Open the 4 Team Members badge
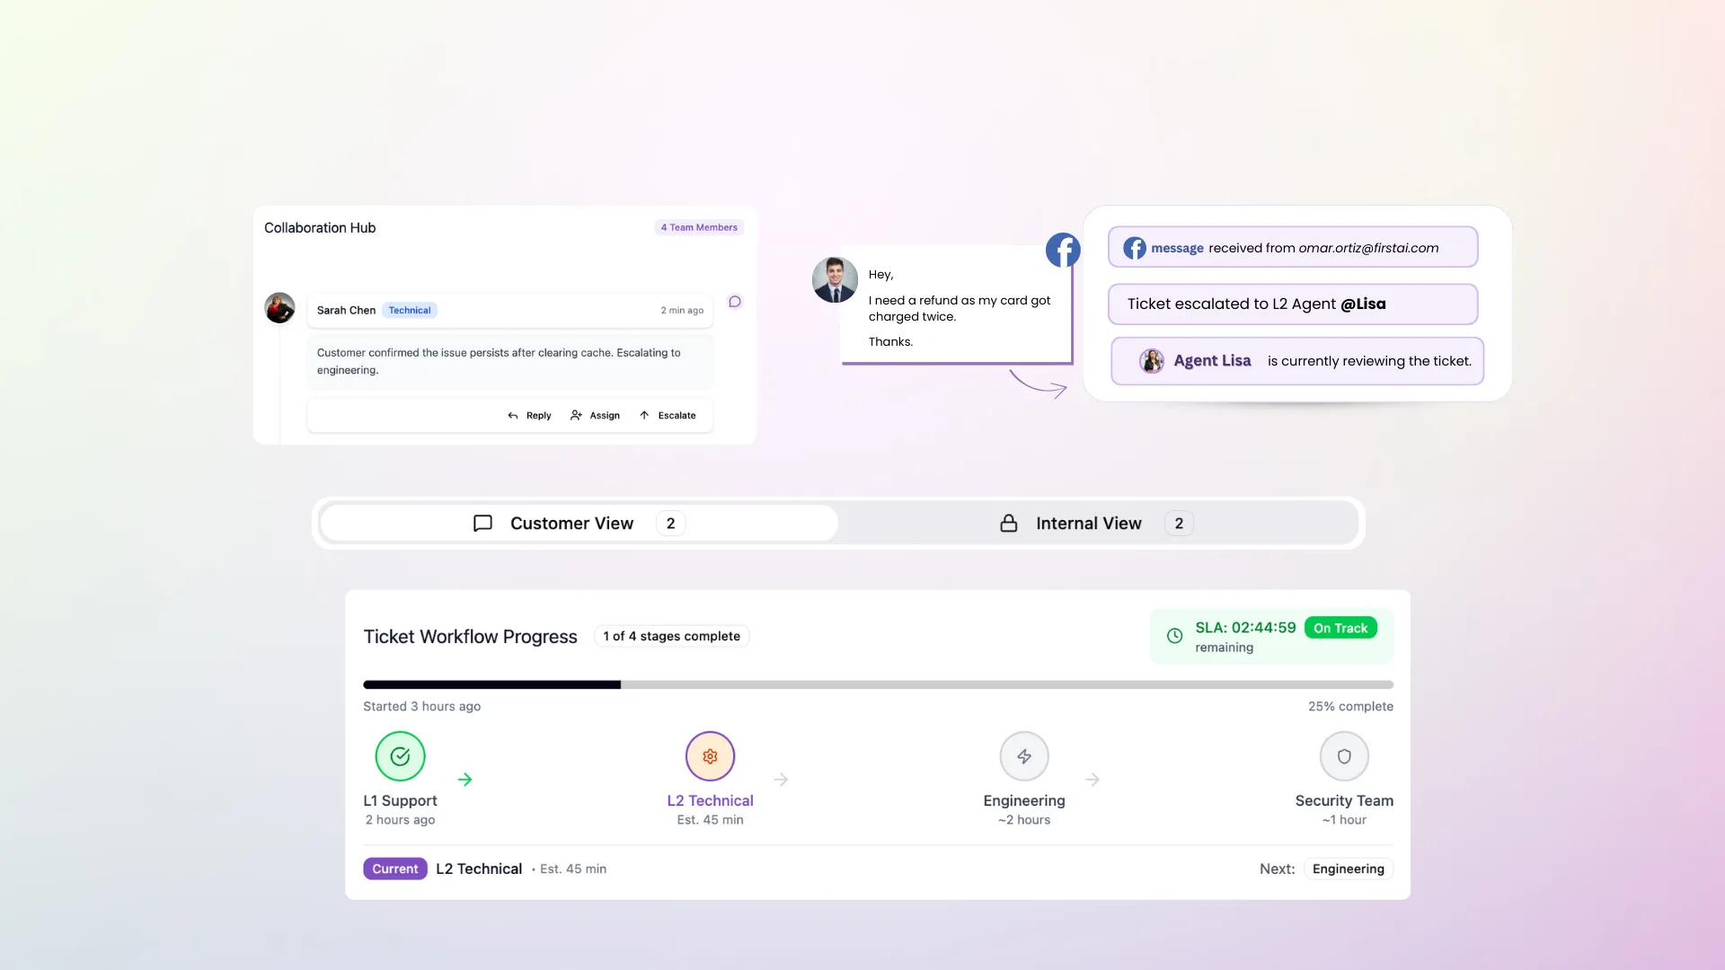 click(699, 227)
